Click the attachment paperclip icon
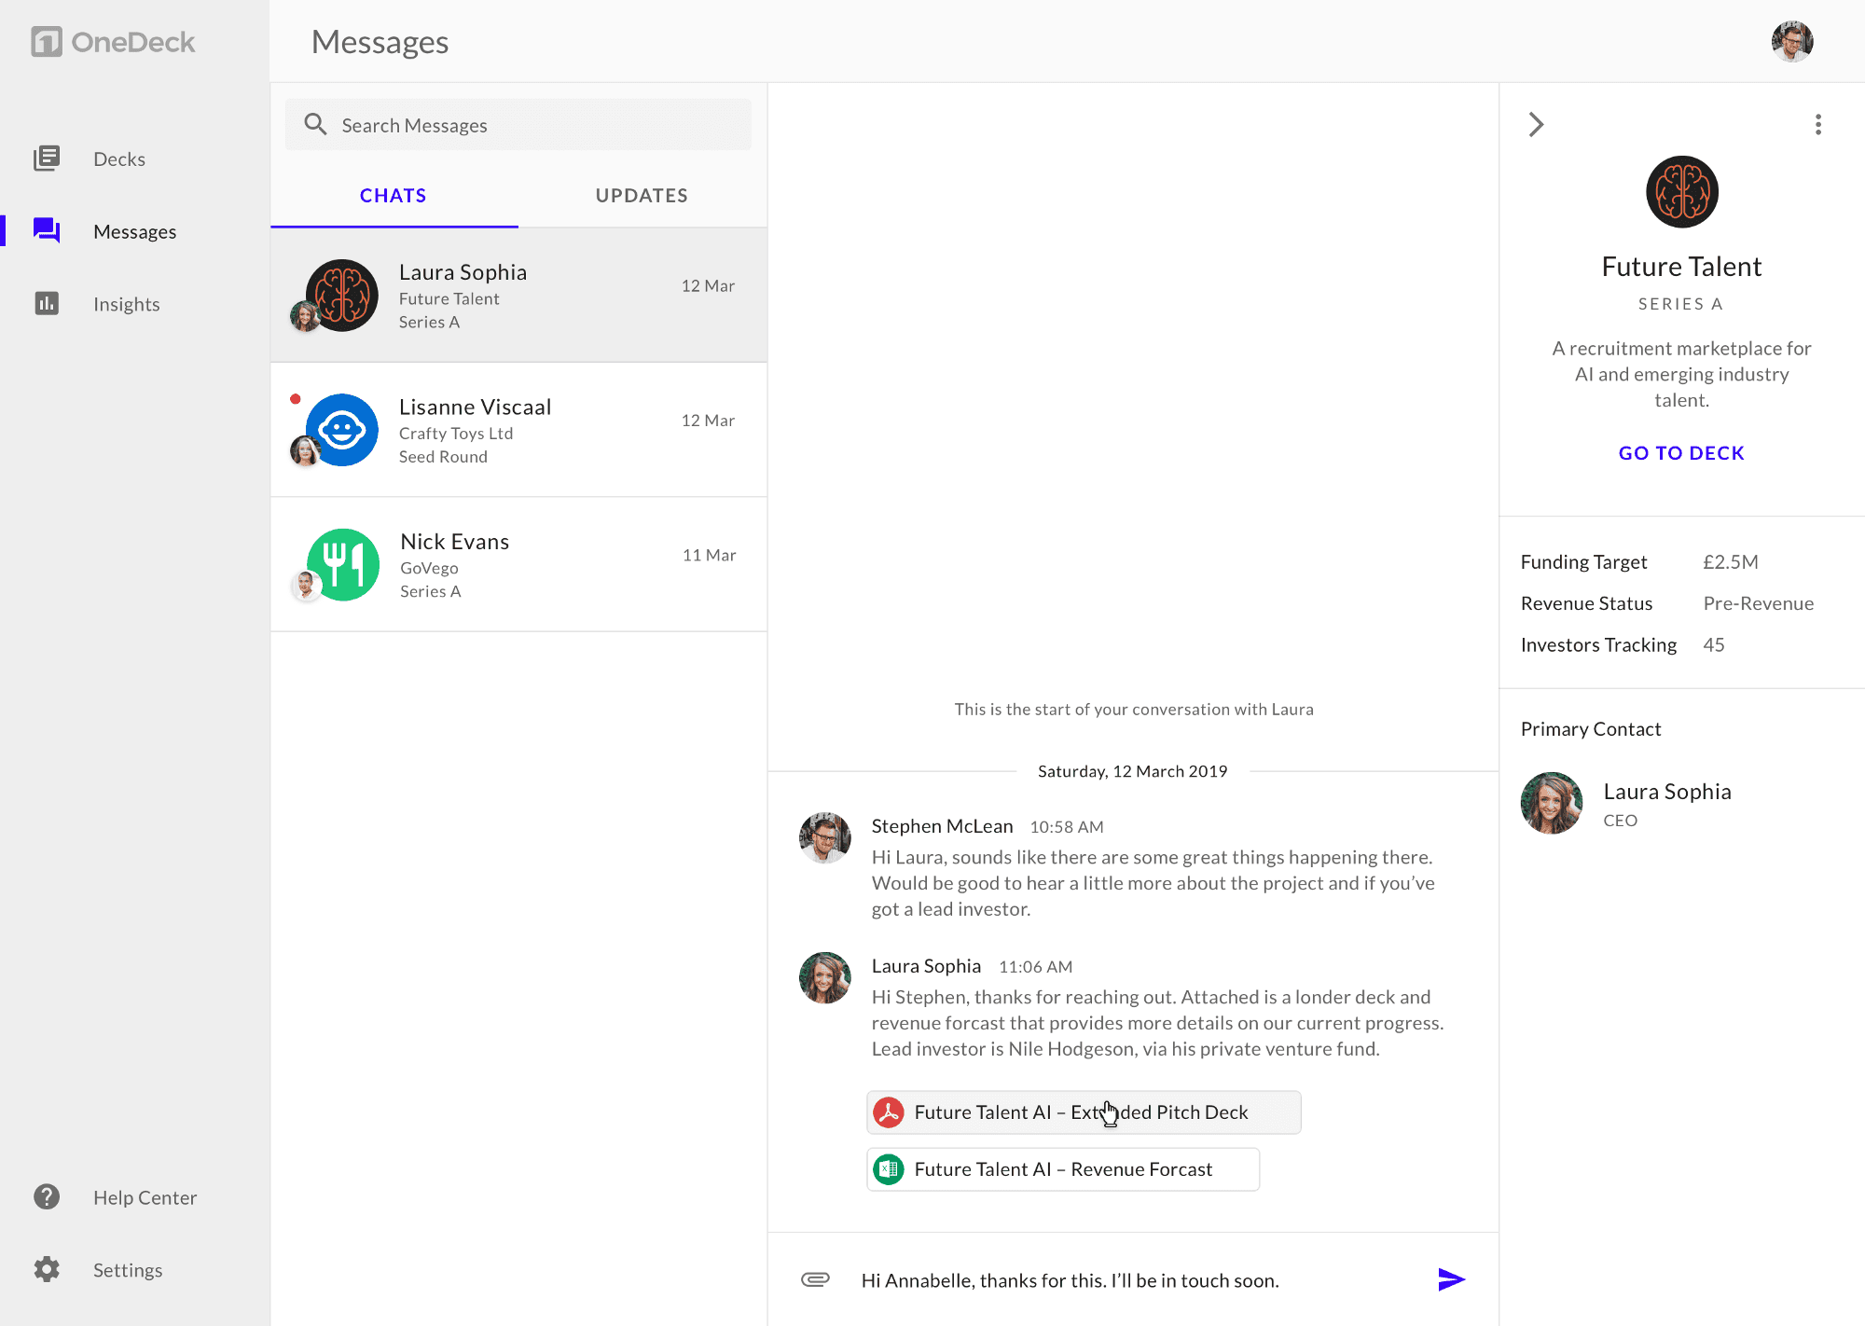Viewport: 1865px width, 1326px height. tap(815, 1279)
